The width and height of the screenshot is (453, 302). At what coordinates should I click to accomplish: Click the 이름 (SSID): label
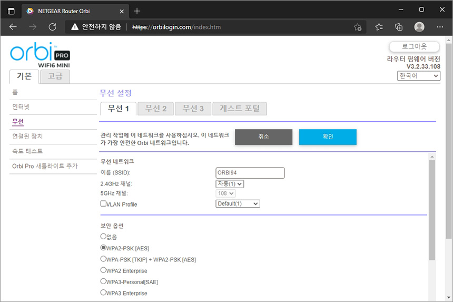click(x=115, y=173)
